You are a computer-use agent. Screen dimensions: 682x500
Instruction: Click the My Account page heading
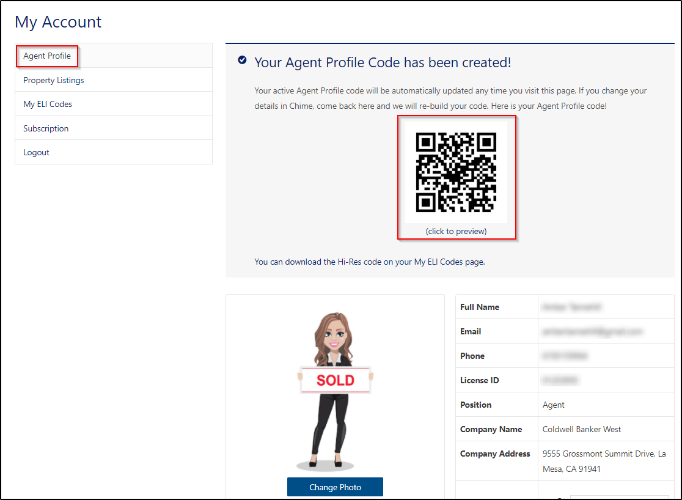(x=58, y=22)
